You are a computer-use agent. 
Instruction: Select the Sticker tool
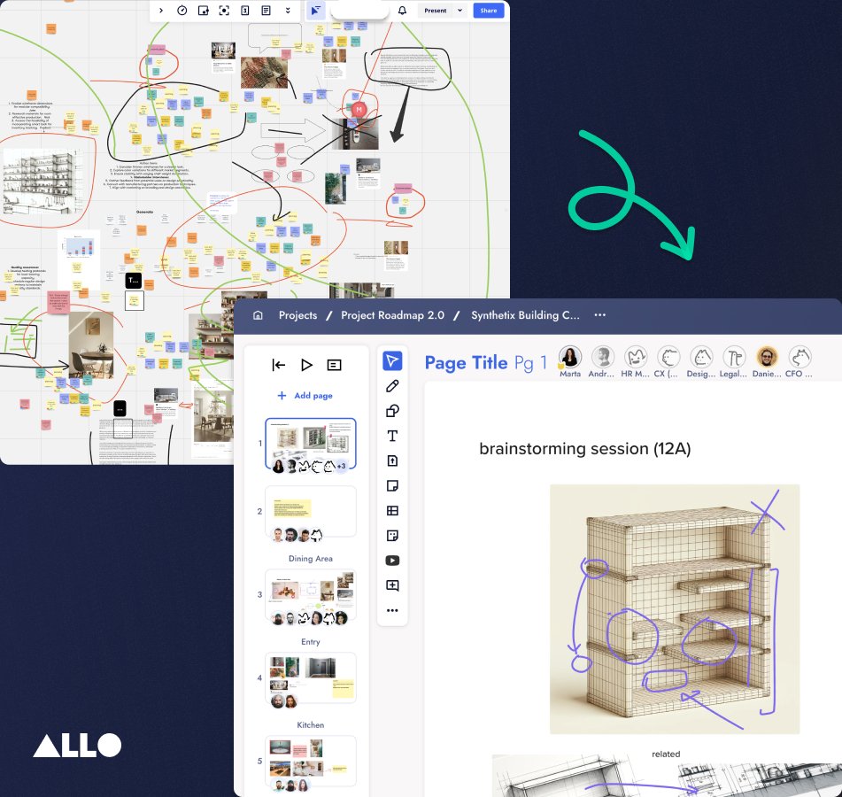click(392, 536)
